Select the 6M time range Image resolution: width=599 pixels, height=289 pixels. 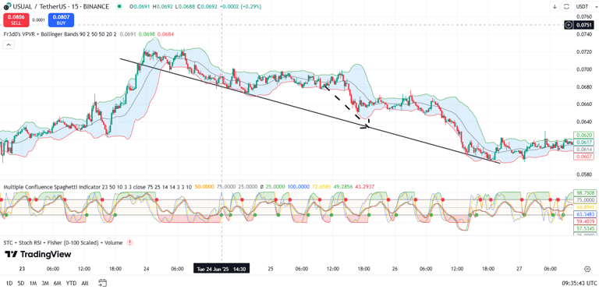tap(57, 284)
